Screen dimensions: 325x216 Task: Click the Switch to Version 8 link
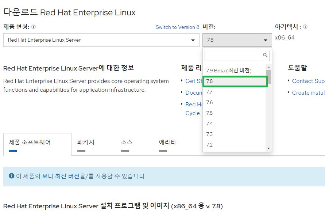(x=177, y=27)
